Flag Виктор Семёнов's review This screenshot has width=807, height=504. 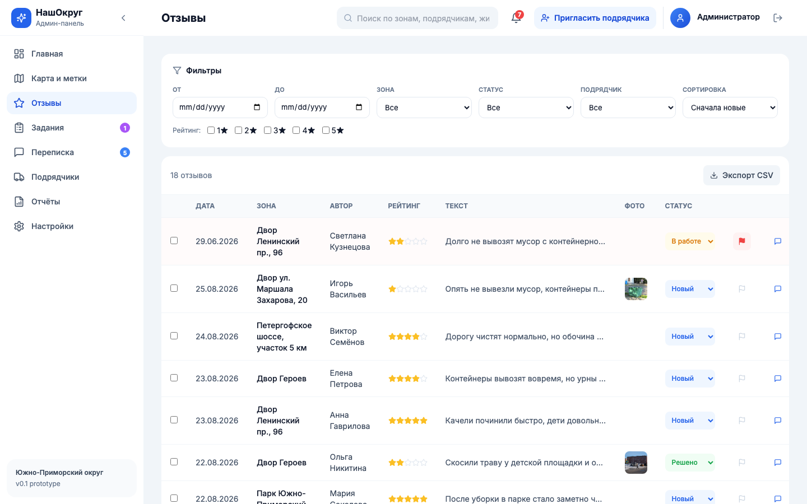(x=742, y=337)
